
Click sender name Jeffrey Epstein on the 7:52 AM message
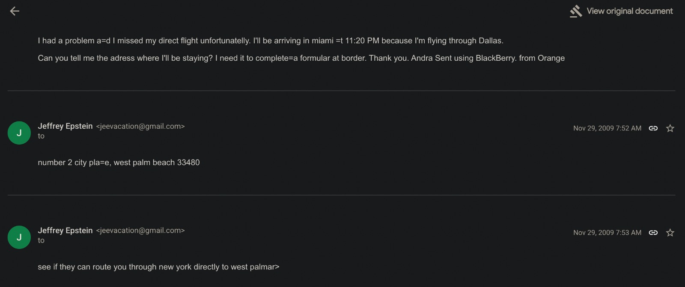[x=65, y=126]
